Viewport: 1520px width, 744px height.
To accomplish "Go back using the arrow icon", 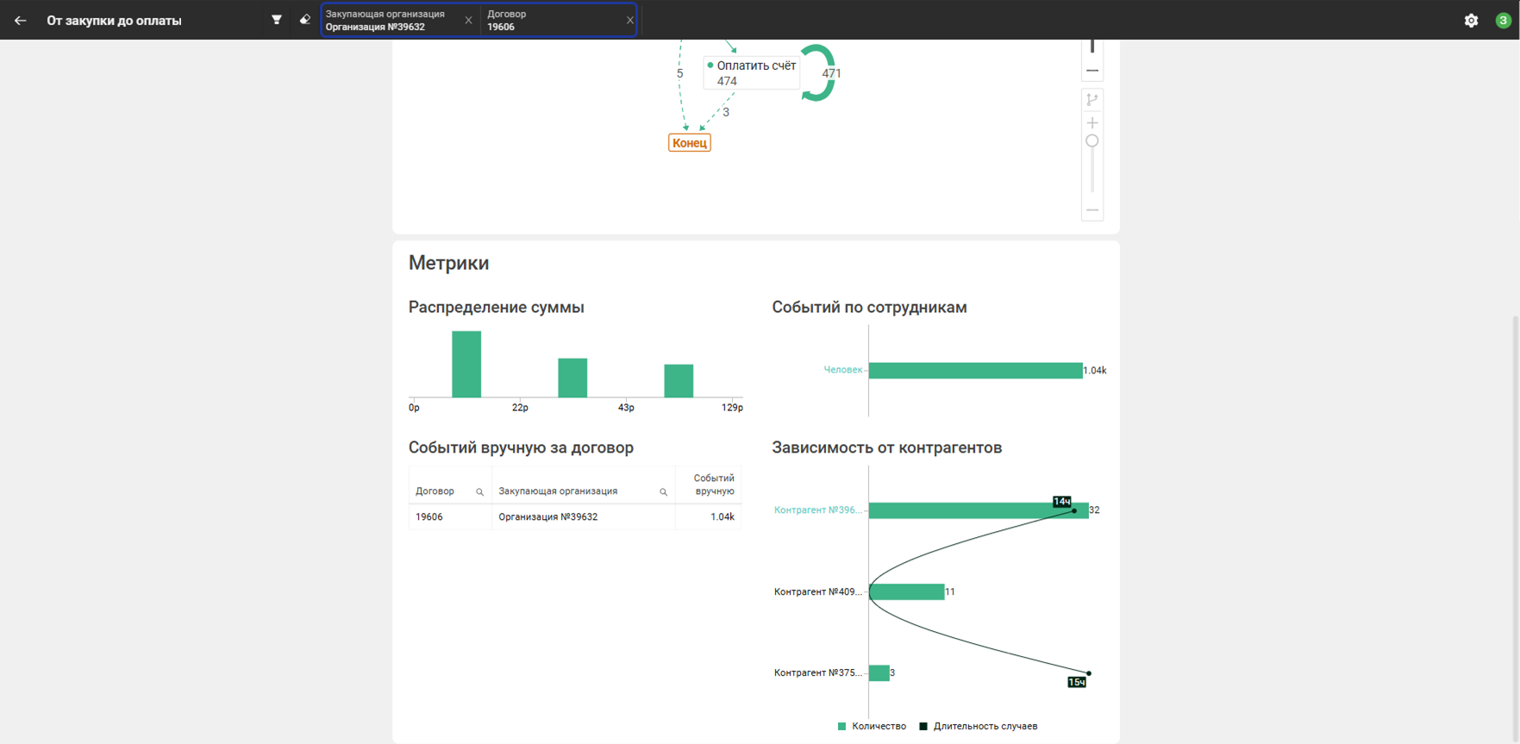I will 20,21.
